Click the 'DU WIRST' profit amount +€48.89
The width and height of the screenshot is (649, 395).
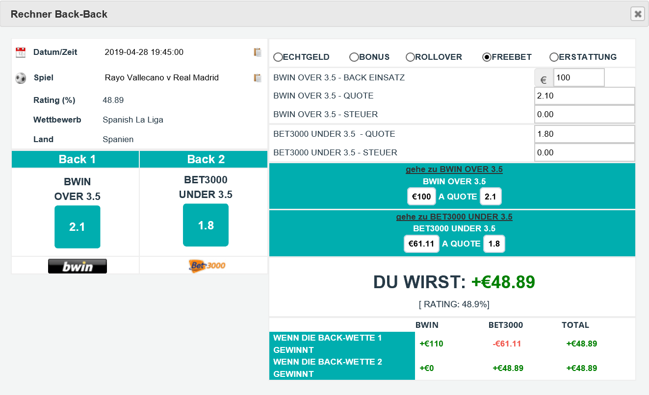coord(503,282)
